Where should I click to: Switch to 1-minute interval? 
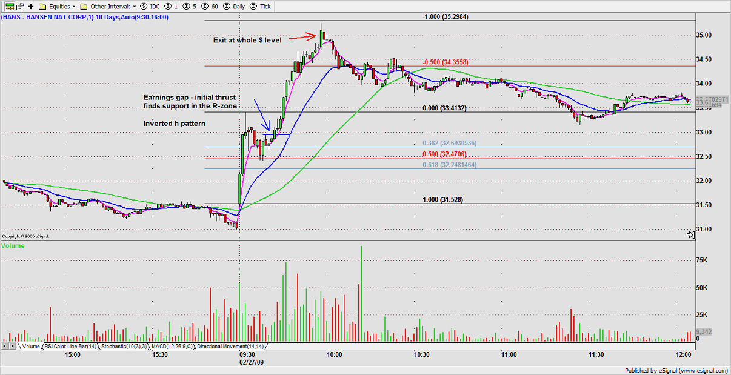coord(171,7)
